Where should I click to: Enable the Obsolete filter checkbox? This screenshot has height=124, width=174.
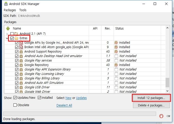click(x=15, y=105)
